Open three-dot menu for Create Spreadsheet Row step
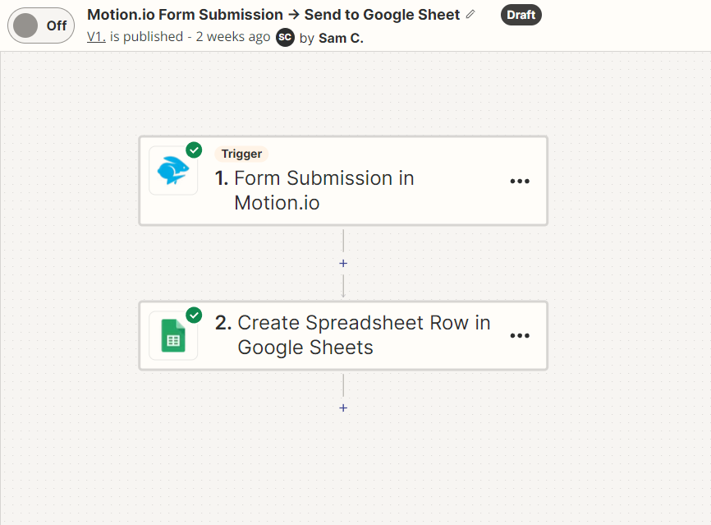The image size is (711, 525). 520,336
